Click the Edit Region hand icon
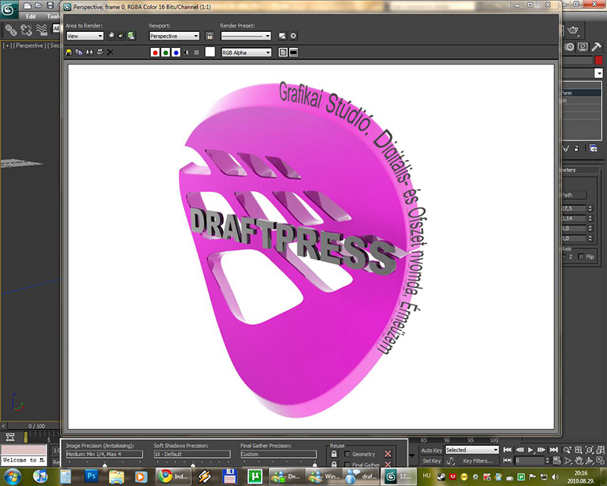This screenshot has width=607, height=486. pyautogui.click(x=112, y=36)
